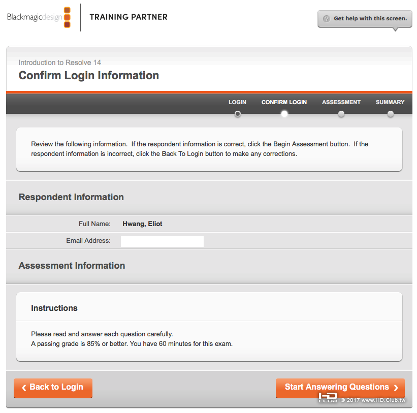Click the Introduction to Resolve 14 text
Viewport: 417px width, 413px height.
coord(60,62)
